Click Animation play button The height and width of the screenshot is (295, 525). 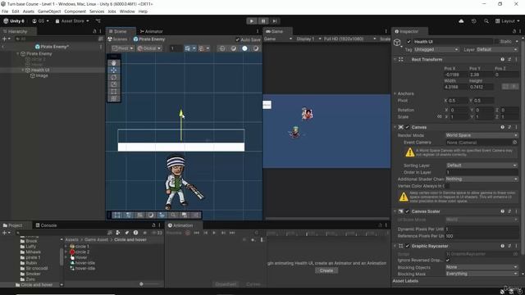click(x=214, y=233)
